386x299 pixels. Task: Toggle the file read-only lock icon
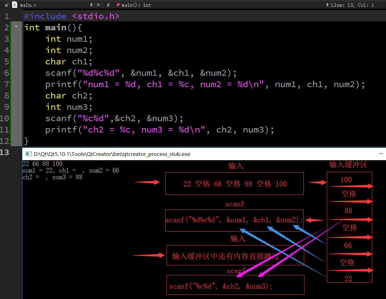tap(7, 5)
